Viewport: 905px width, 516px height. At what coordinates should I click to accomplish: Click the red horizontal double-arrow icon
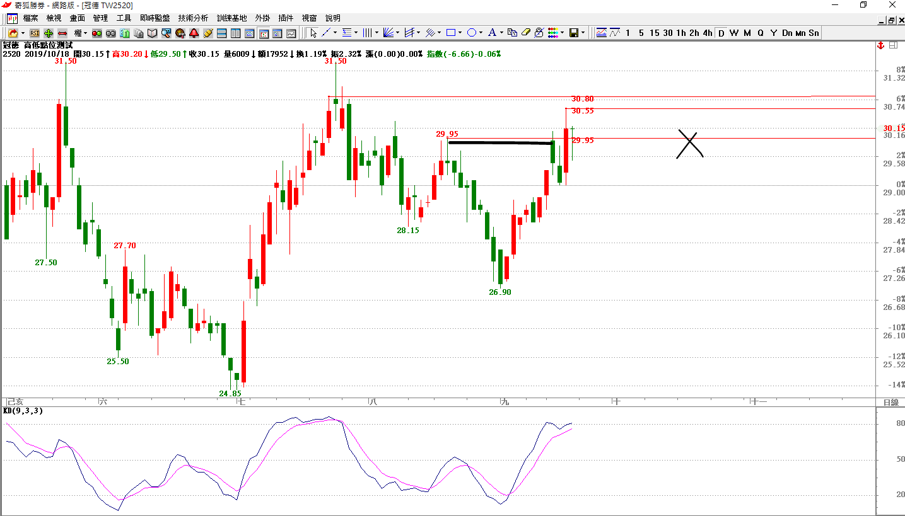click(62, 33)
